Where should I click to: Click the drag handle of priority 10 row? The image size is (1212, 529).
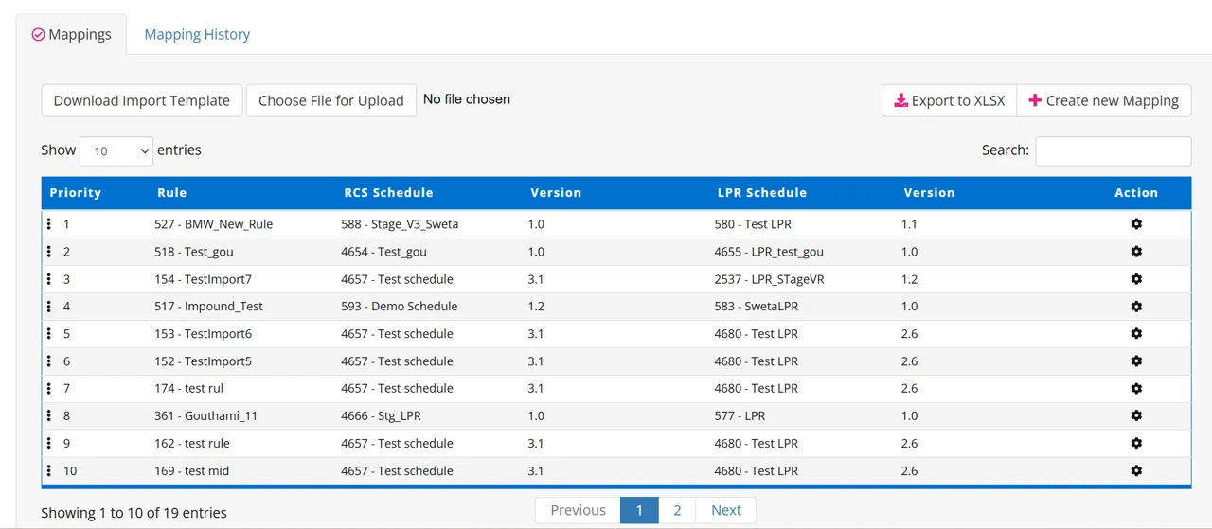point(49,470)
